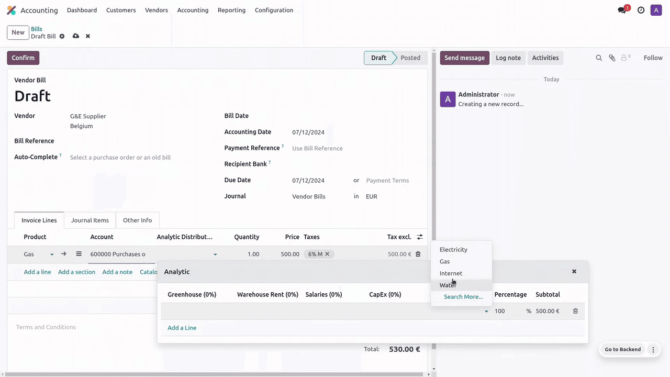Delete the analytic distribution line

[575, 311]
